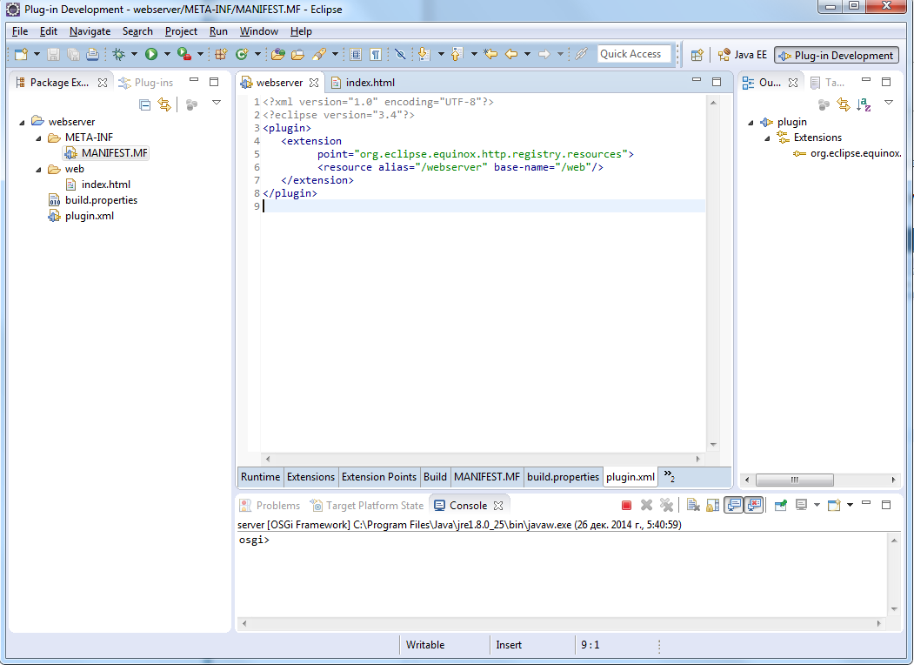This screenshot has height=665, width=914.
Task: Click the Open Task folder icon
Action: click(298, 54)
